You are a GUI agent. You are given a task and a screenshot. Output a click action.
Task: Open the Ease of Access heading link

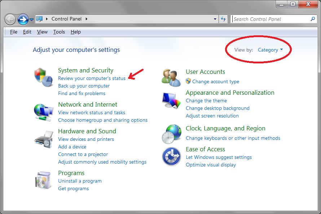(205, 149)
